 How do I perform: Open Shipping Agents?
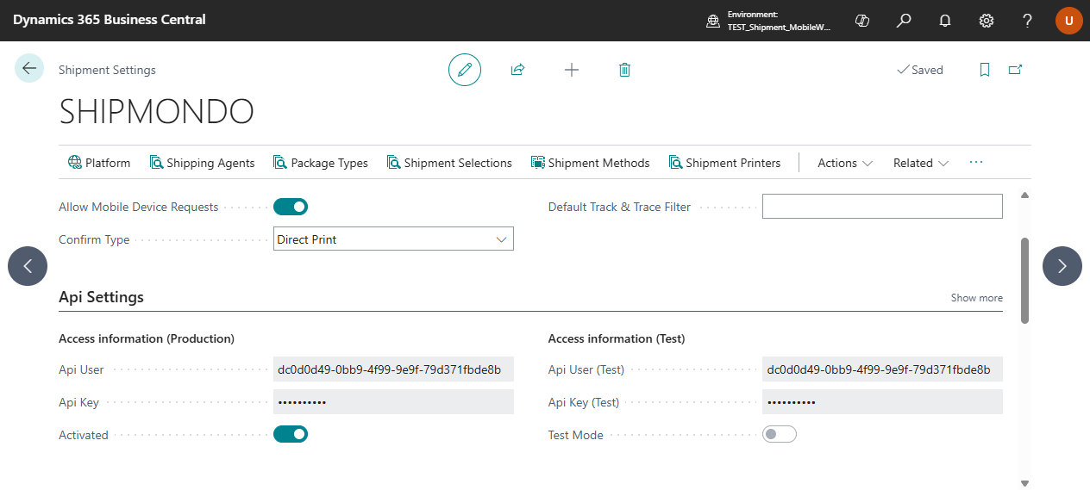coord(203,163)
